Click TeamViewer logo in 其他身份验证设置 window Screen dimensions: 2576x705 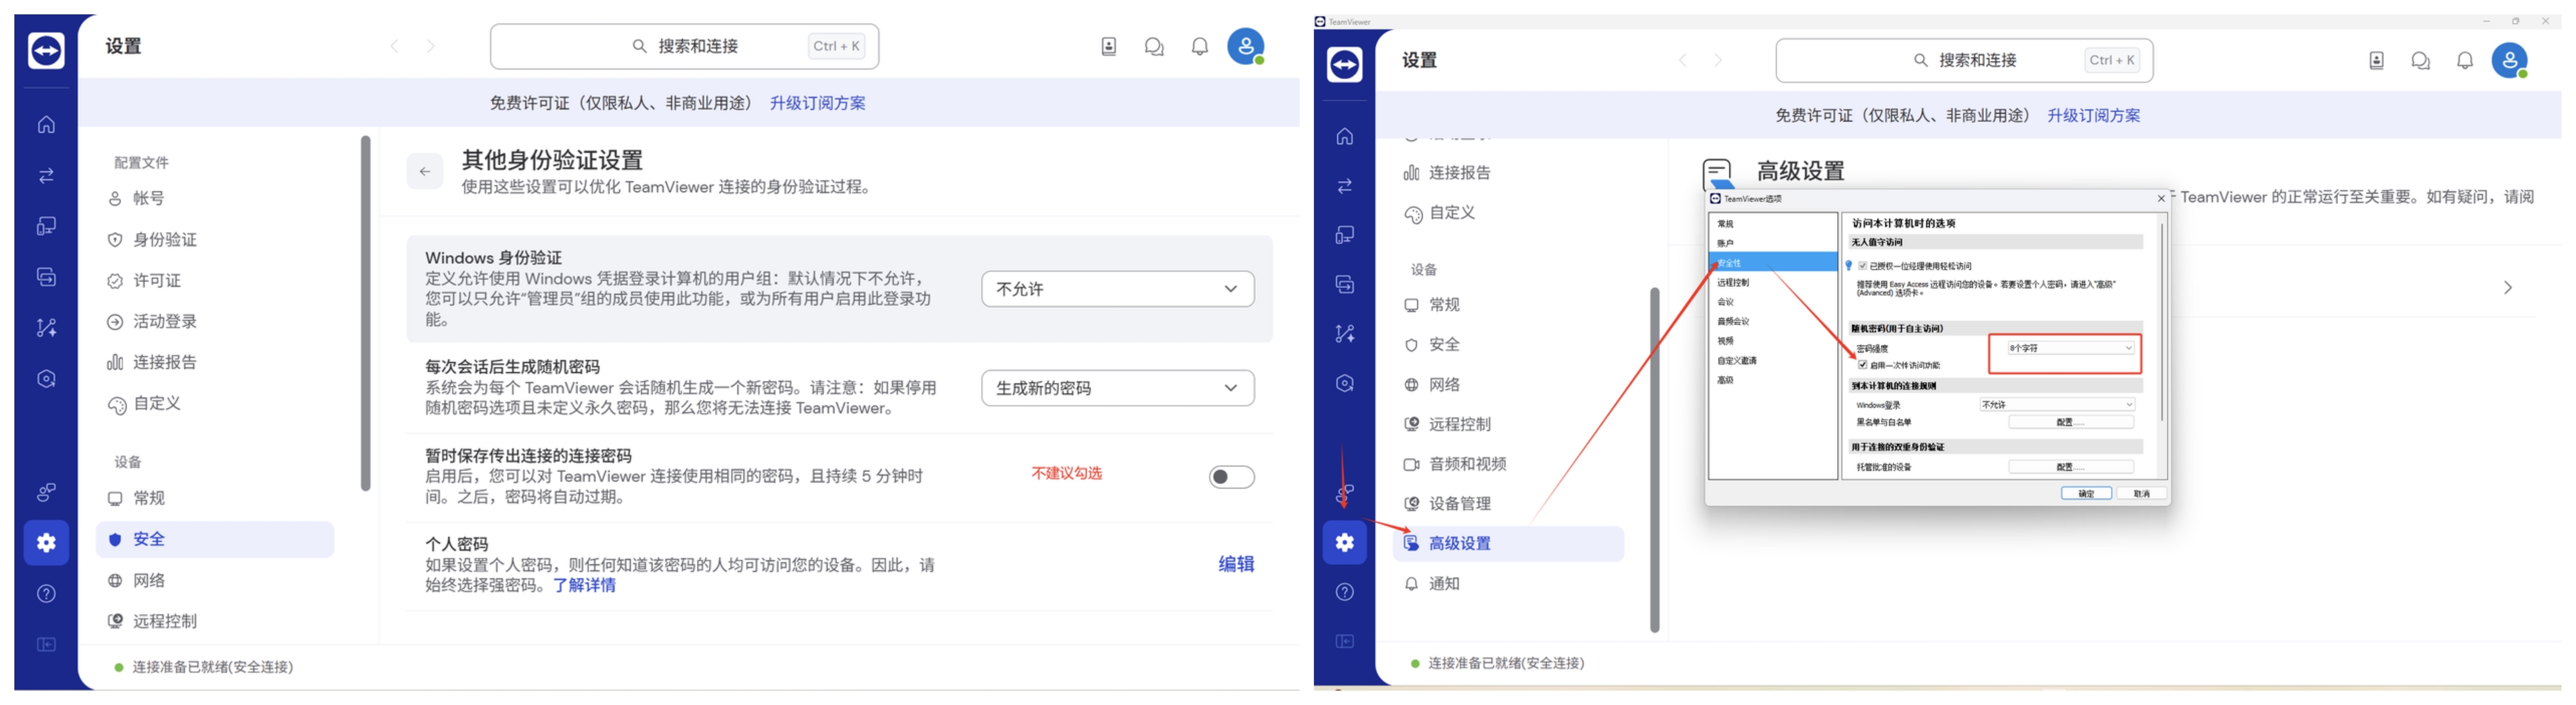click(x=46, y=50)
